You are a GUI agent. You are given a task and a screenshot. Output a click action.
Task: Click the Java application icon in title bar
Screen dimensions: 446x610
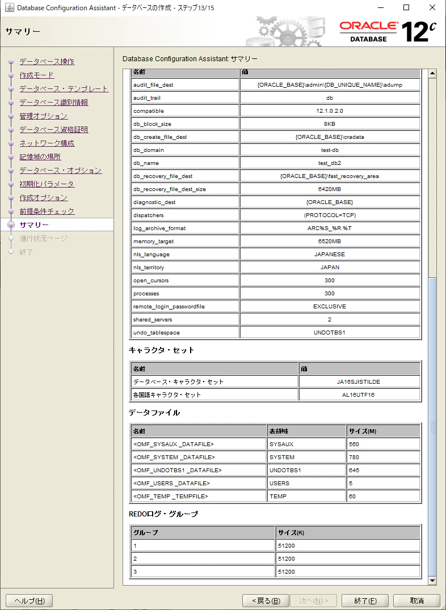(x=9, y=8)
